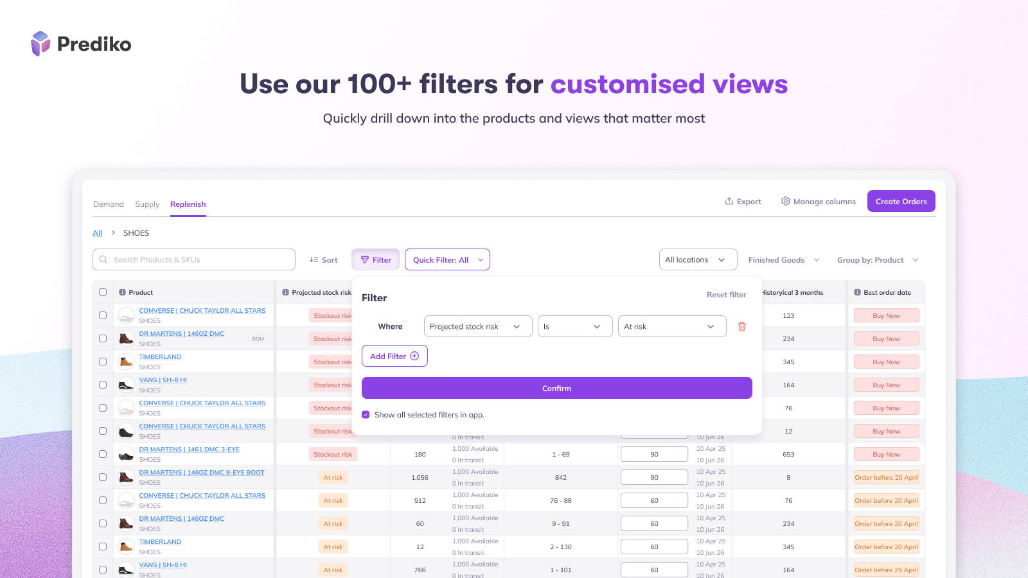
Task: Check the DR MARTENS 8-EYE BOOT row checkbox
Action: [x=103, y=477]
